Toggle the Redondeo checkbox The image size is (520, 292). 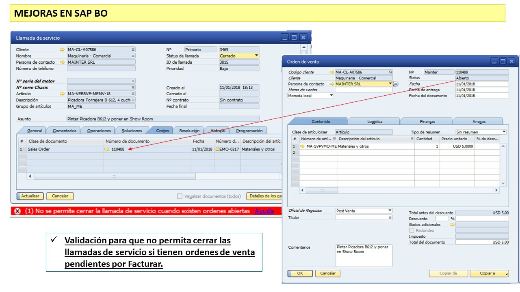pyautogui.click(x=412, y=230)
